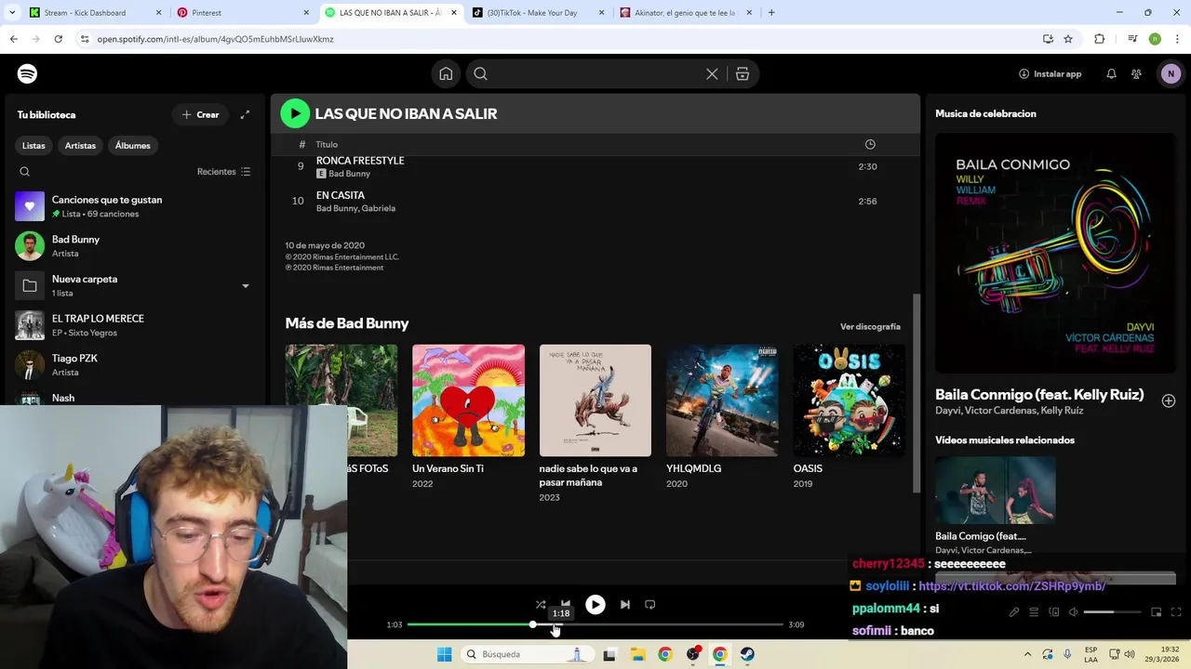This screenshot has width=1191, height=669.
Task: Adjust the volume slider
Action: coord(1112,612)
